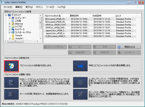Select the A_ISOcoated_sRGB_C profile set row
Image resolution: width=145 pixels, height=107 pixels.
pos(90,36)
